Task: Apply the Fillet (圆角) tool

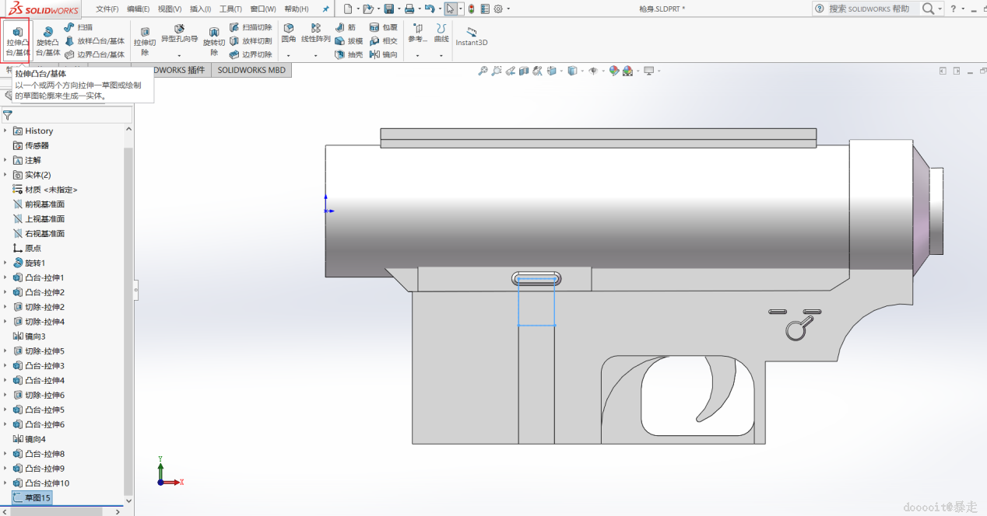Action: 288,33
